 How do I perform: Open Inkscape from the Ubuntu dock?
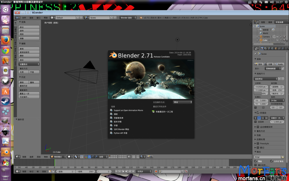5,131
